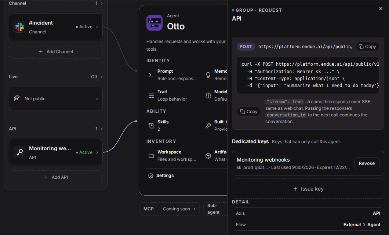
Task: Click the #incident Active status label
Action: 84,27
